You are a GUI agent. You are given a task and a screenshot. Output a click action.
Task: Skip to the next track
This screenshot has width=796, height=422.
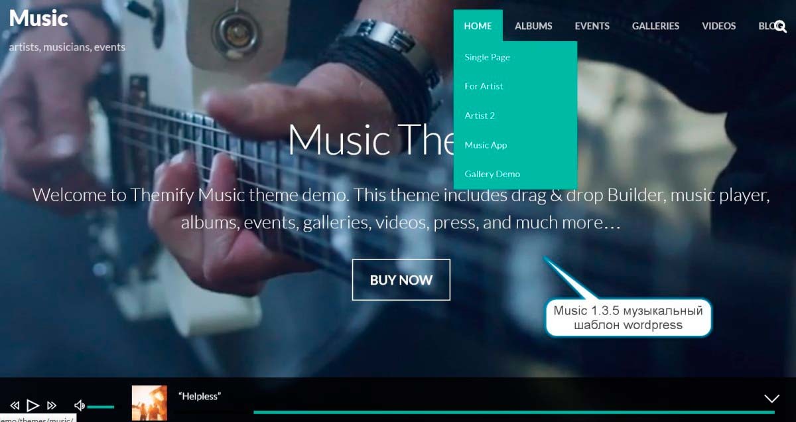[x=51, y=405]
